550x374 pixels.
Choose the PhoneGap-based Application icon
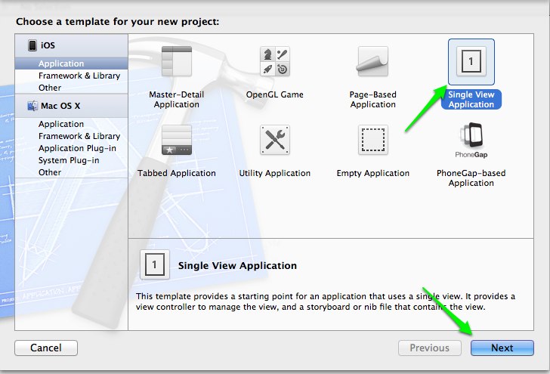(x=471, y=140)
